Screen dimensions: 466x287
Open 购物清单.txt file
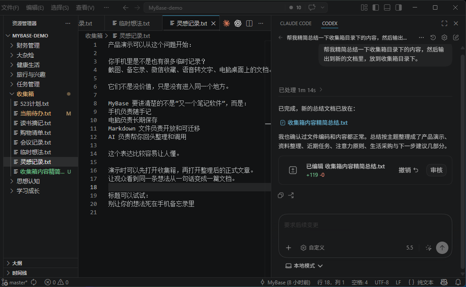pyautogui.click(x=41, y=133)
